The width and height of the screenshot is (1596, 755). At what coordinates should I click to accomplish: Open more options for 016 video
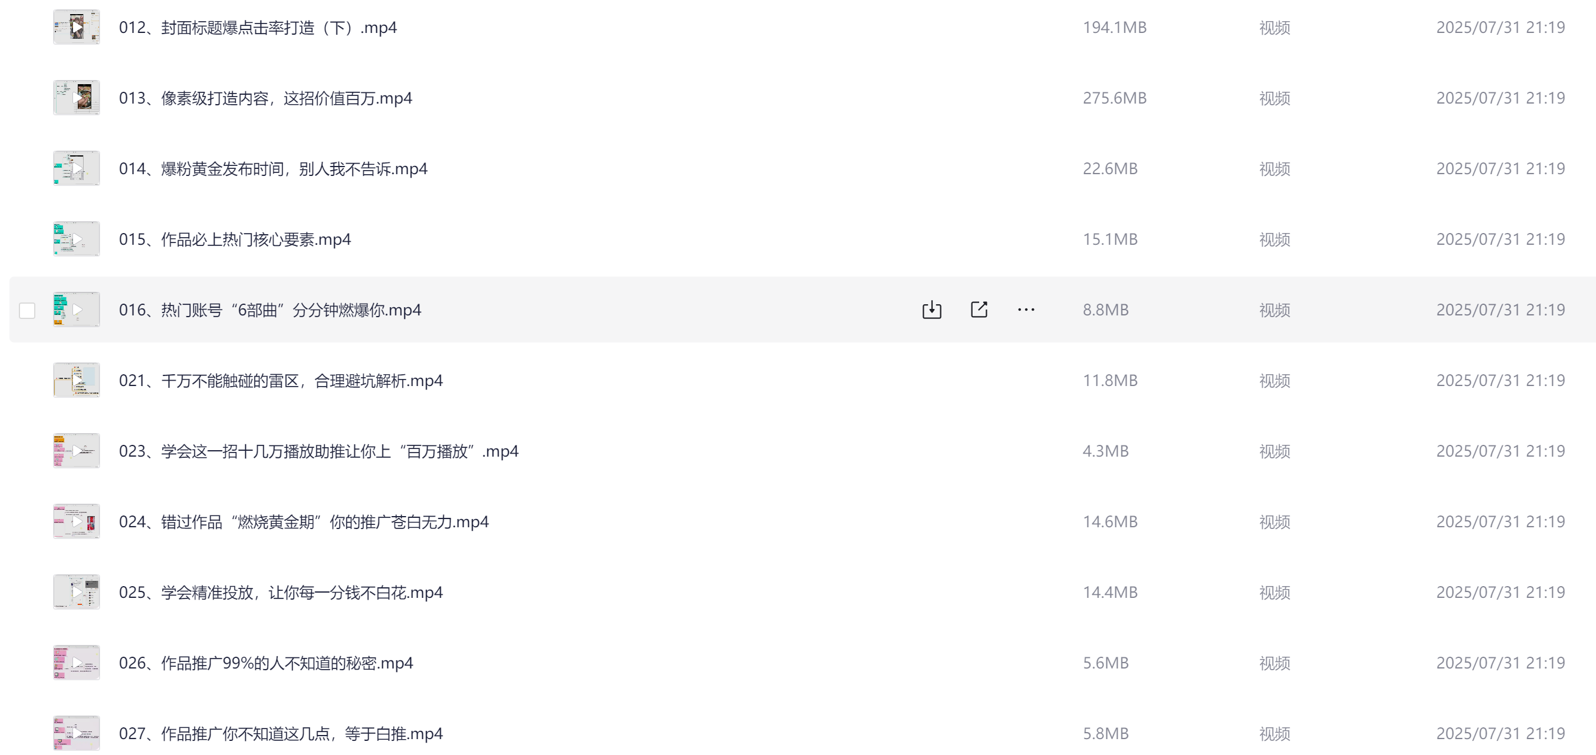tap(1026, 310)
